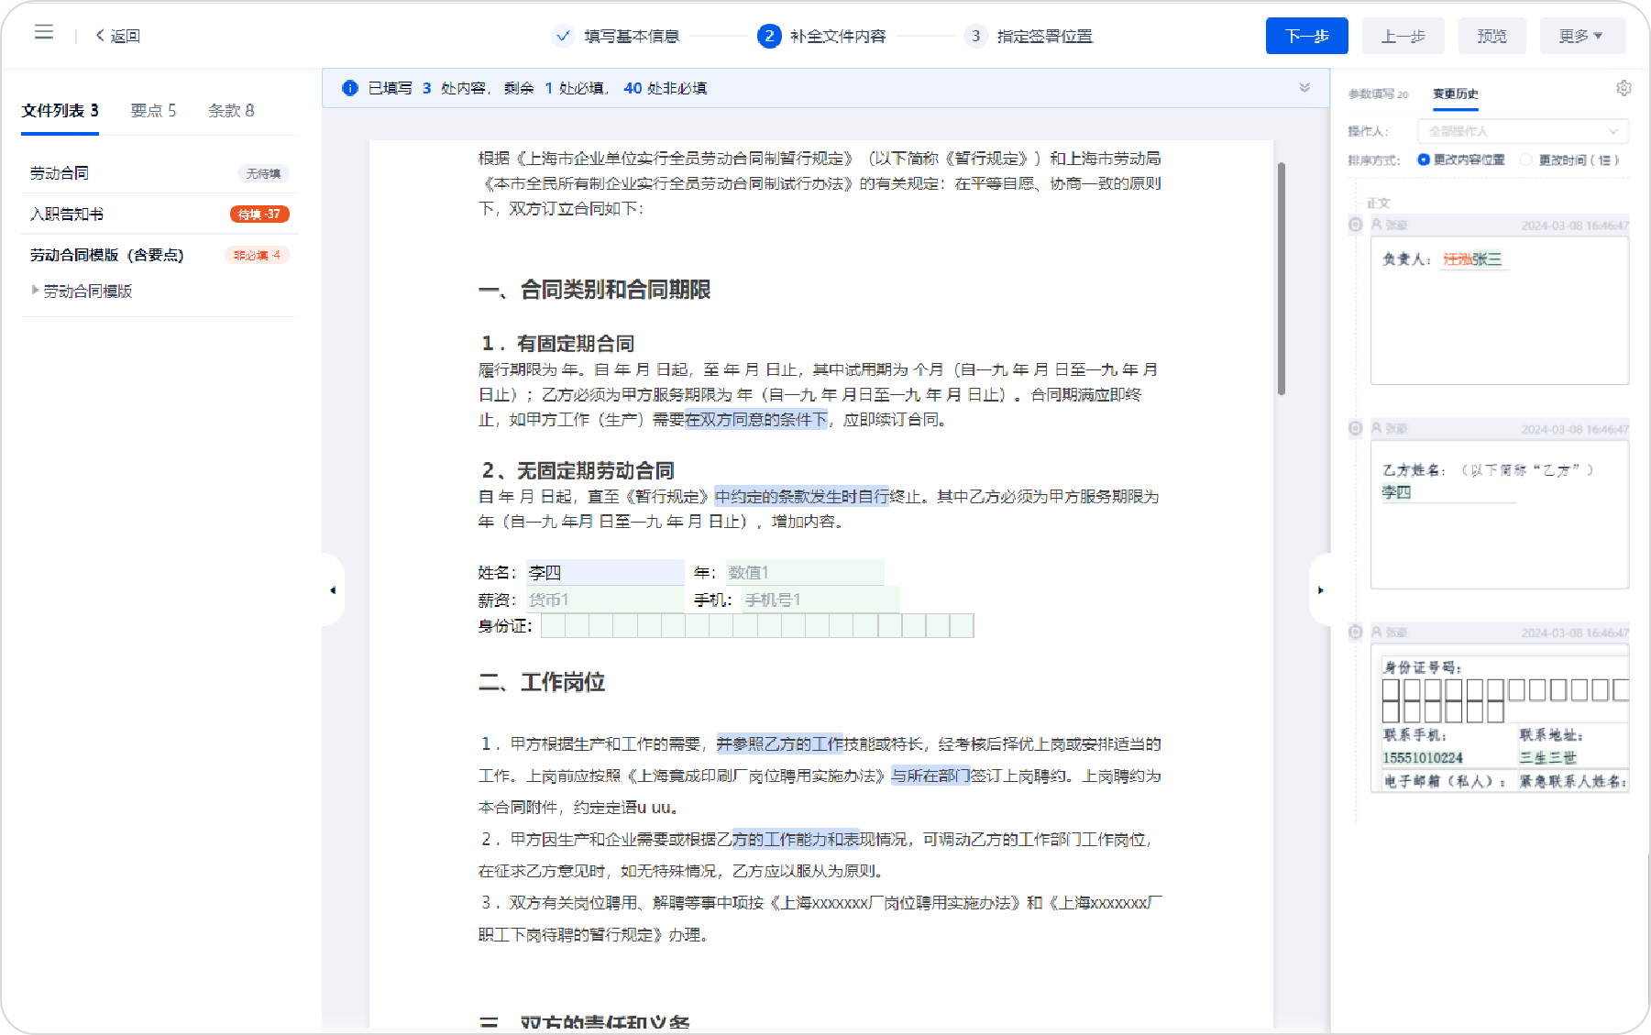Expand the 劳动合同模版 tree item
Image resolution: width=1651 pixels, height=1035 pixels.
pyautogui.click(x=36, y=291)
